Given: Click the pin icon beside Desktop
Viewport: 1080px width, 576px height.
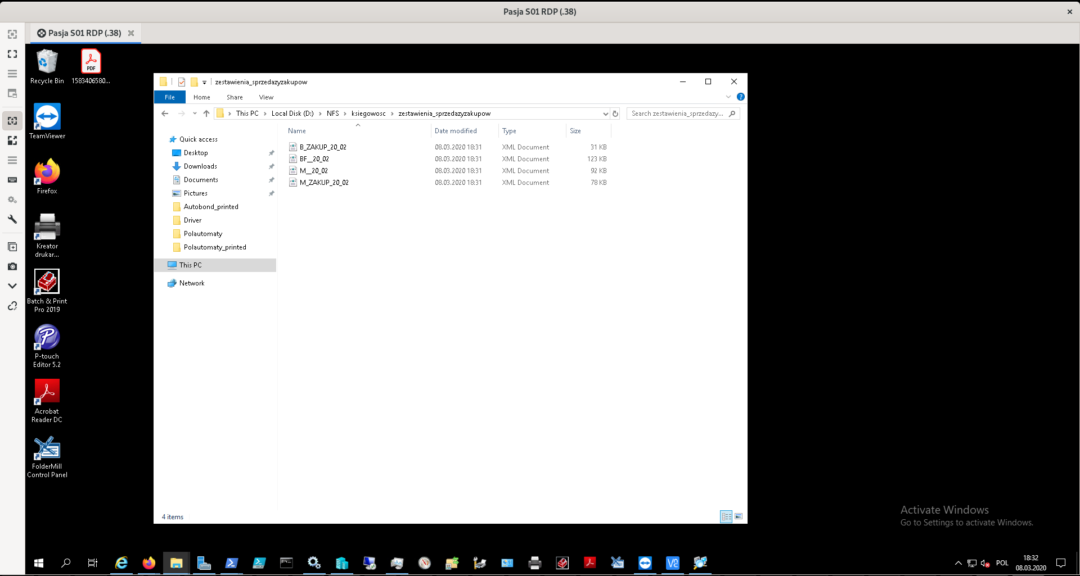Looking at the screenshot, I should [x=271, y=153].
